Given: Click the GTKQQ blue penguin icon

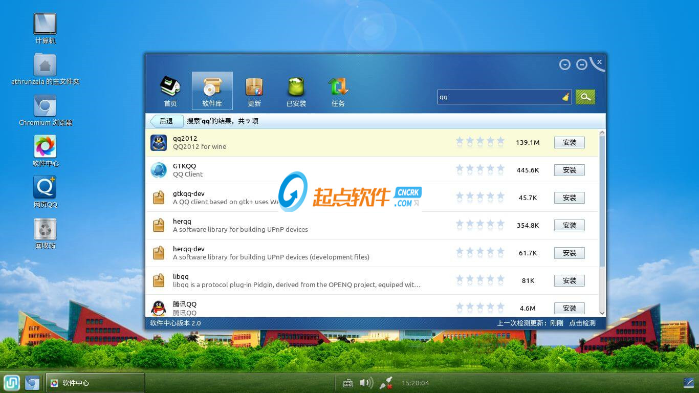Looking at the screenshot, I should (x=159, y=170).
